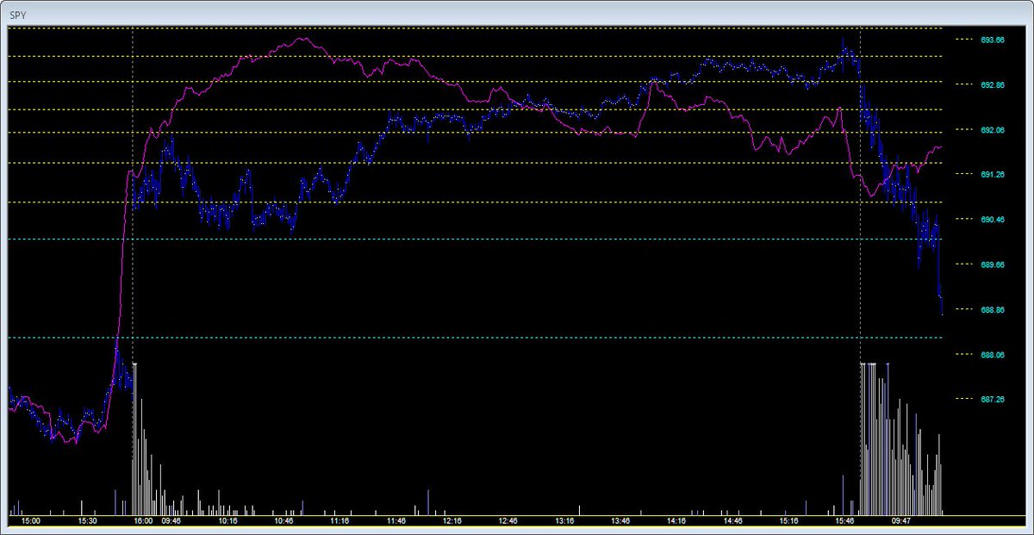
Task: Select the 688.06 price axis label
Action: click(x=993, y=354)
